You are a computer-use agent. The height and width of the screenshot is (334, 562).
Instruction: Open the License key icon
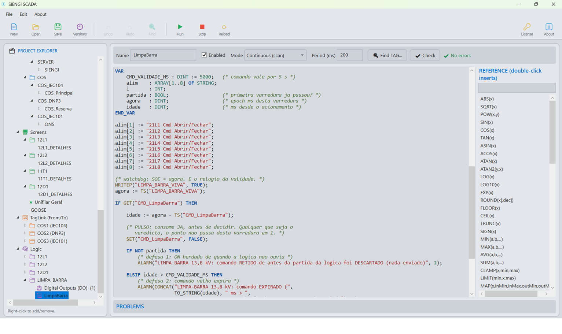tap(527, 27)
